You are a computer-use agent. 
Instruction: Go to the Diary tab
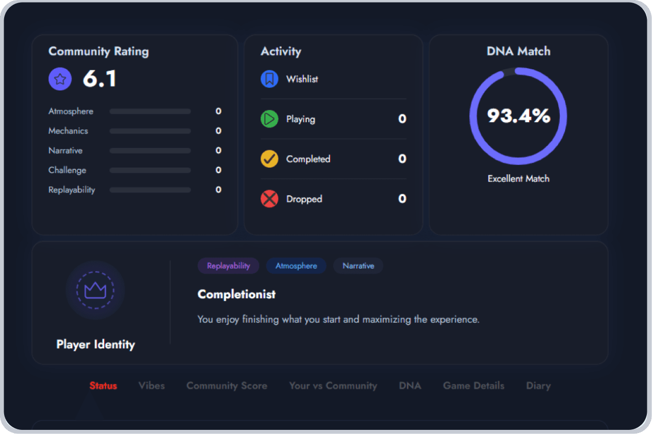538,386
